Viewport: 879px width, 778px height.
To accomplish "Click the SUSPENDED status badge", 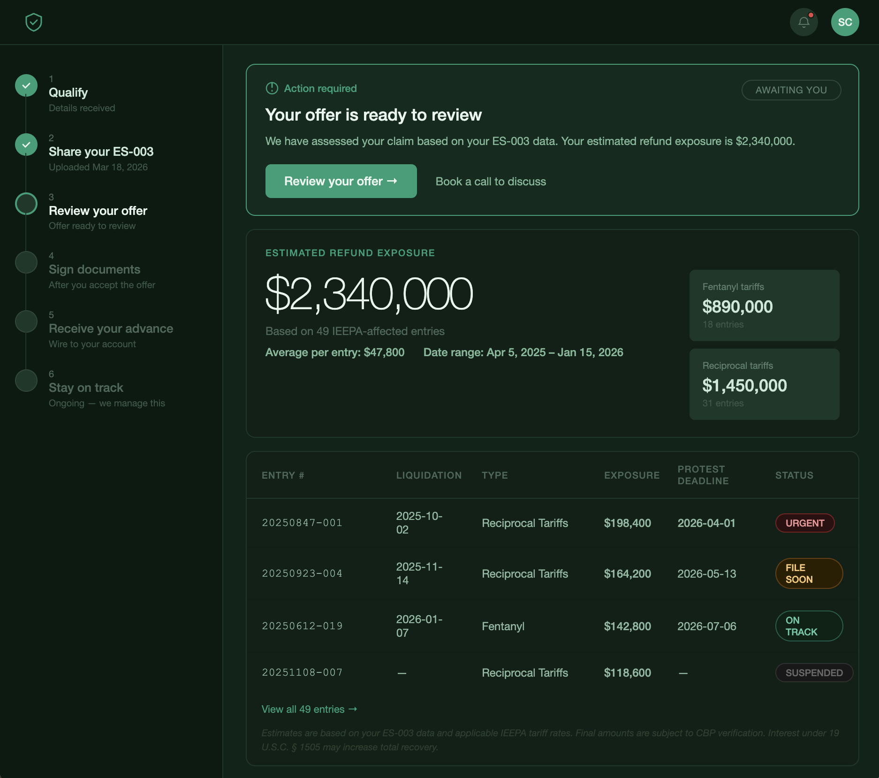I will [814, 673].
